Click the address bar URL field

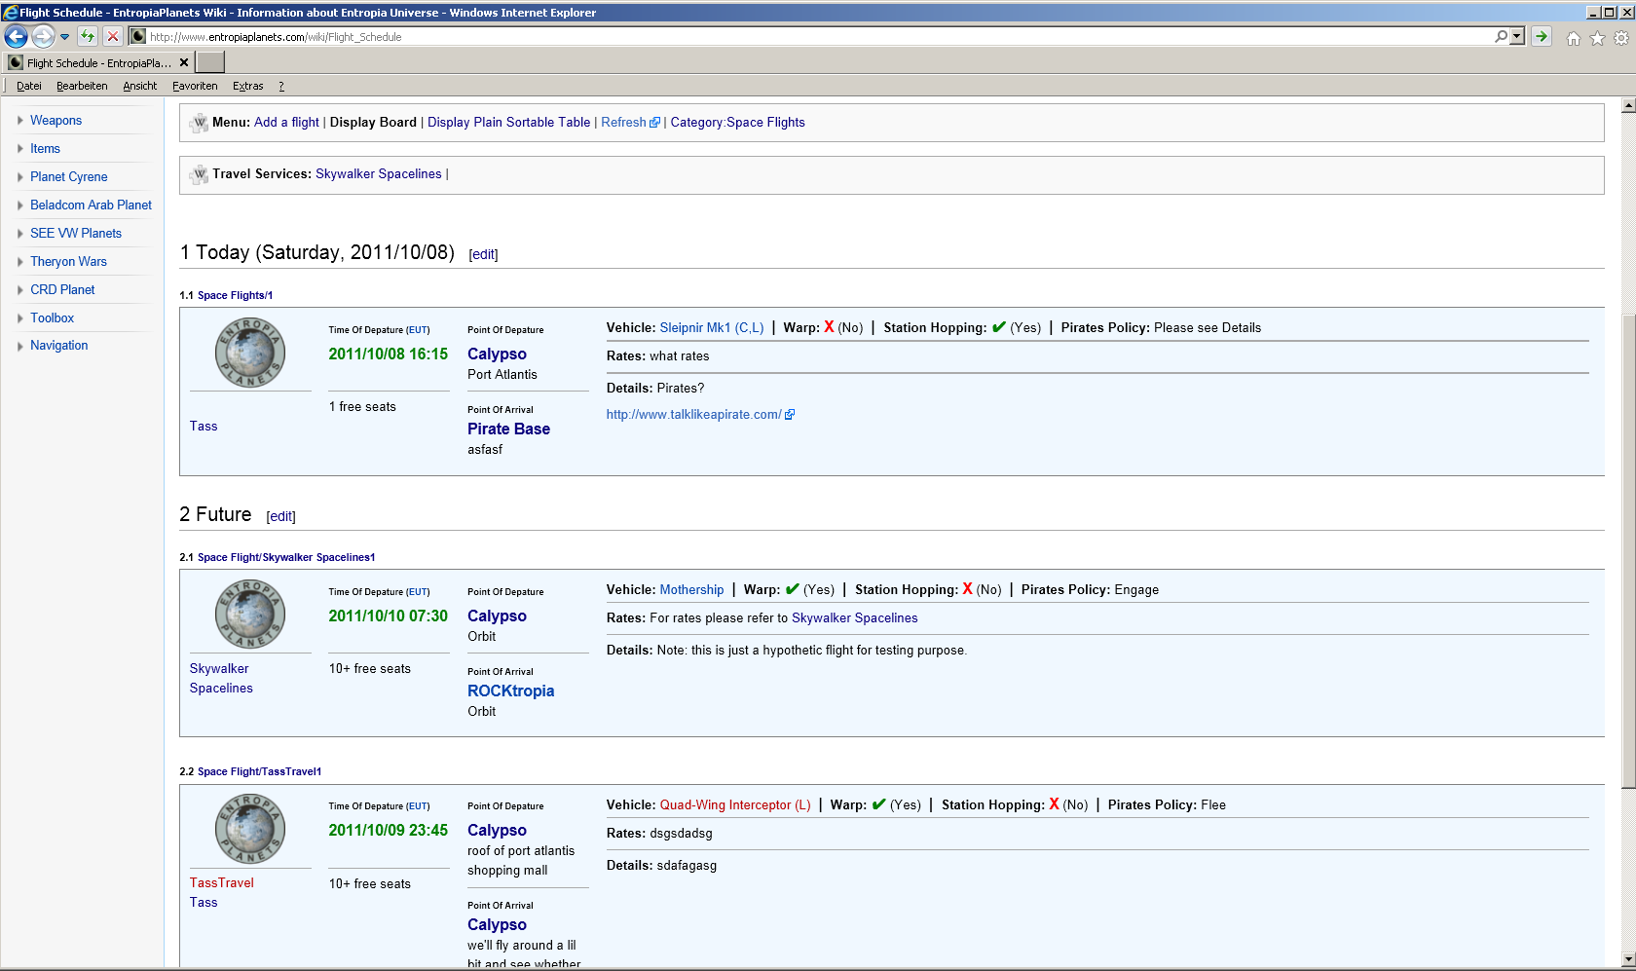(x=818, y=37)
